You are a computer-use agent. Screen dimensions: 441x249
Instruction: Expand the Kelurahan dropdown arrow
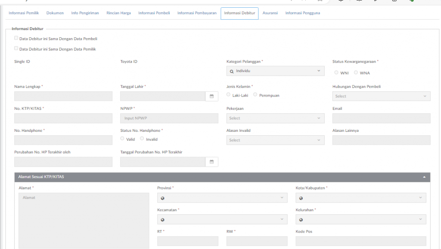(420, 219)
